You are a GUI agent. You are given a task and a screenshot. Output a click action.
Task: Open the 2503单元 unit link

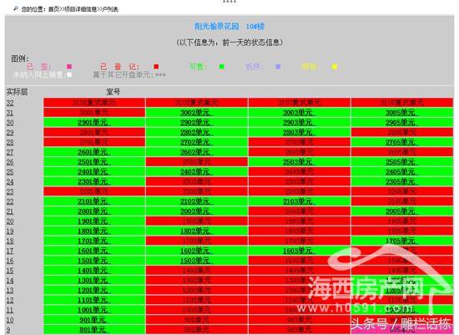[x=299, y=162]
